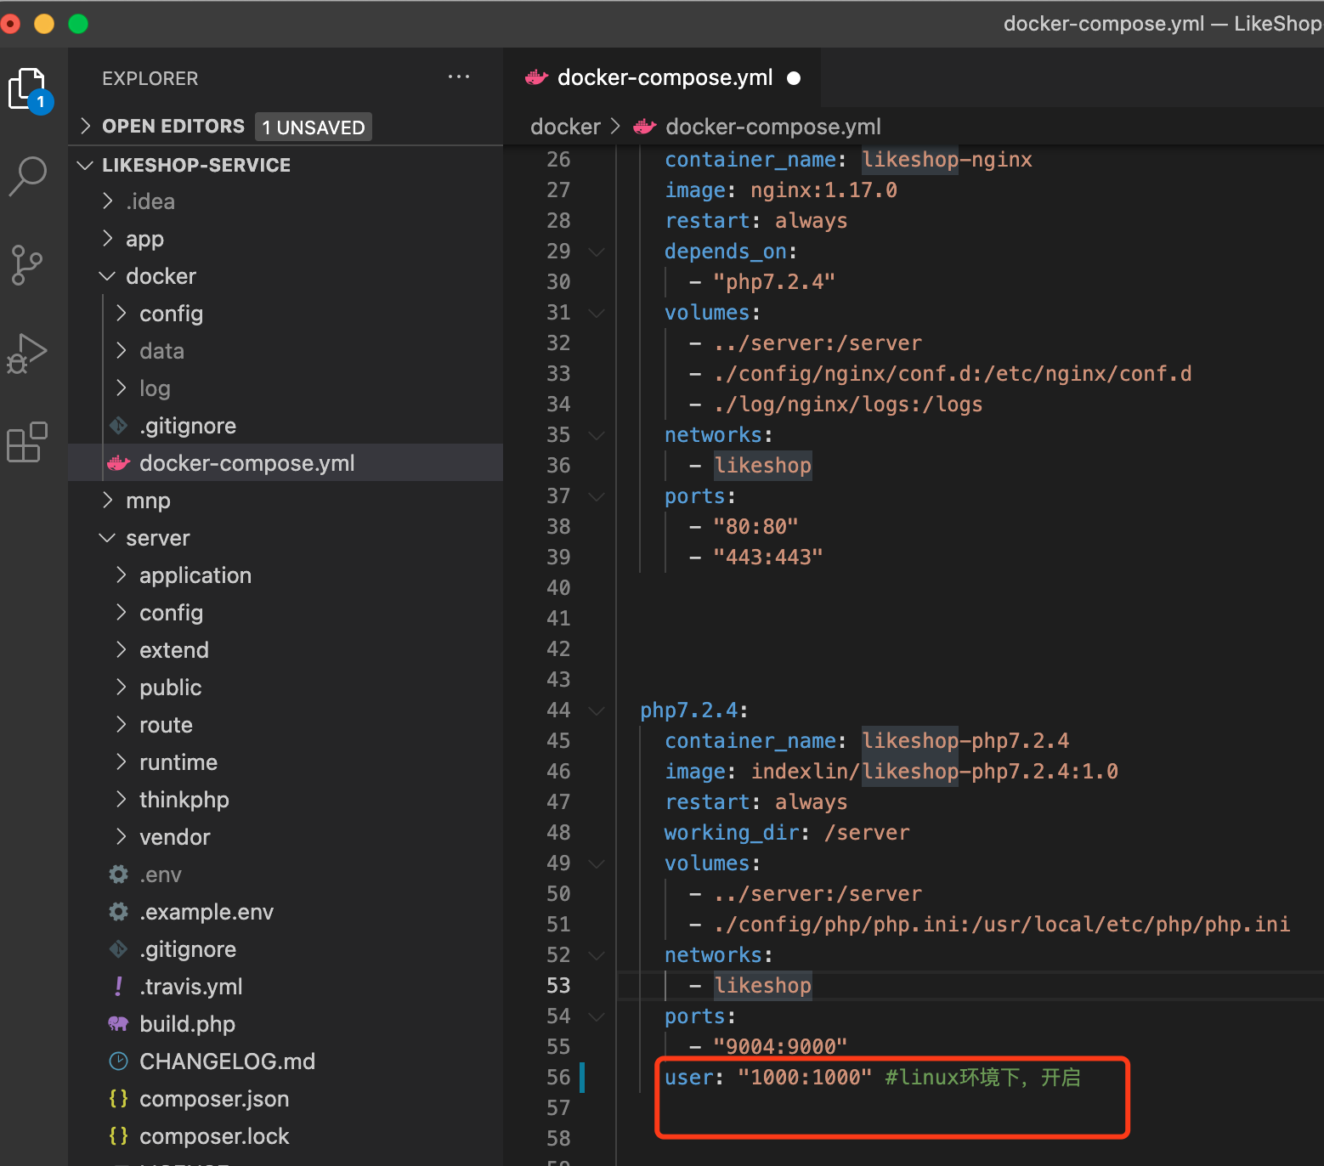This screenshot has width=1324, height=1166.
Task: Click the working_dir: /server line
Action: tap(787, 833)
